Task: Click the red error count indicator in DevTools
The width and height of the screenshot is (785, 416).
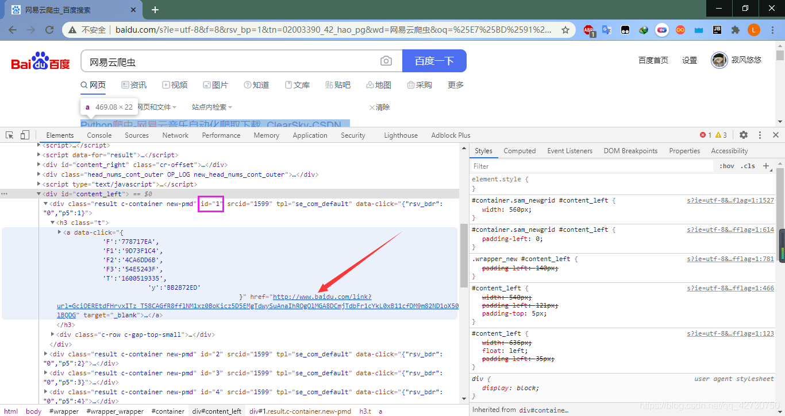Action: [x=706, y=135]
